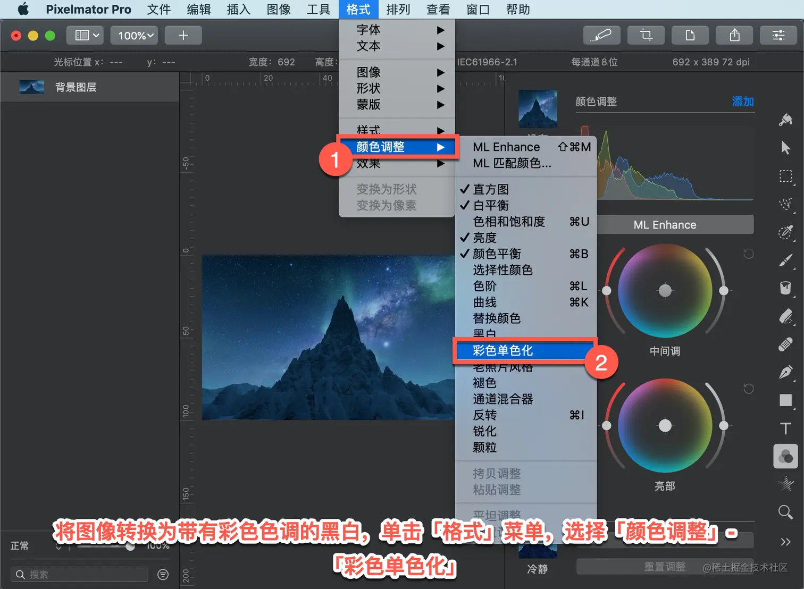Enable 选择性颜色 adjustment
804x589 pixels.
[525, 270]
